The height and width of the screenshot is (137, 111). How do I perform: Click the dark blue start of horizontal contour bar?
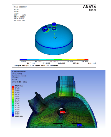pyautogui.click(x=24, y=59)
